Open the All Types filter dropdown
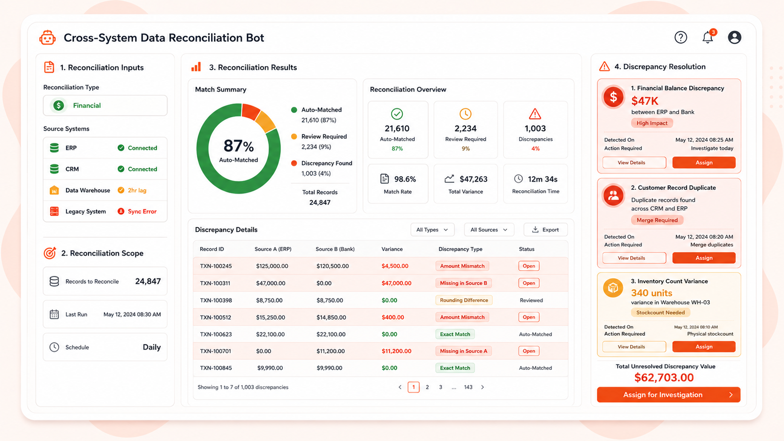The width and height of the screenshot is (784, 441). tap(432, 230)
